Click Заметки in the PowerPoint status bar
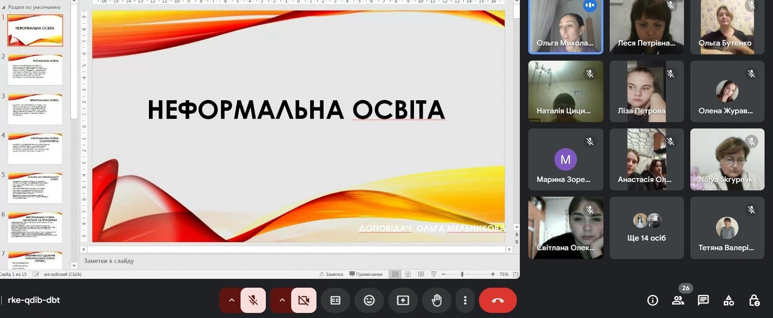This screenshot has height=318, width=773. coord(331,274)
